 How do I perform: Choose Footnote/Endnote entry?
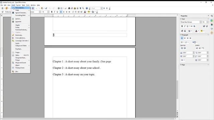pyautogui.click(x=21, y=30)
